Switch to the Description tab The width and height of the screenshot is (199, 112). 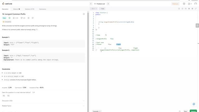(5, 9)
